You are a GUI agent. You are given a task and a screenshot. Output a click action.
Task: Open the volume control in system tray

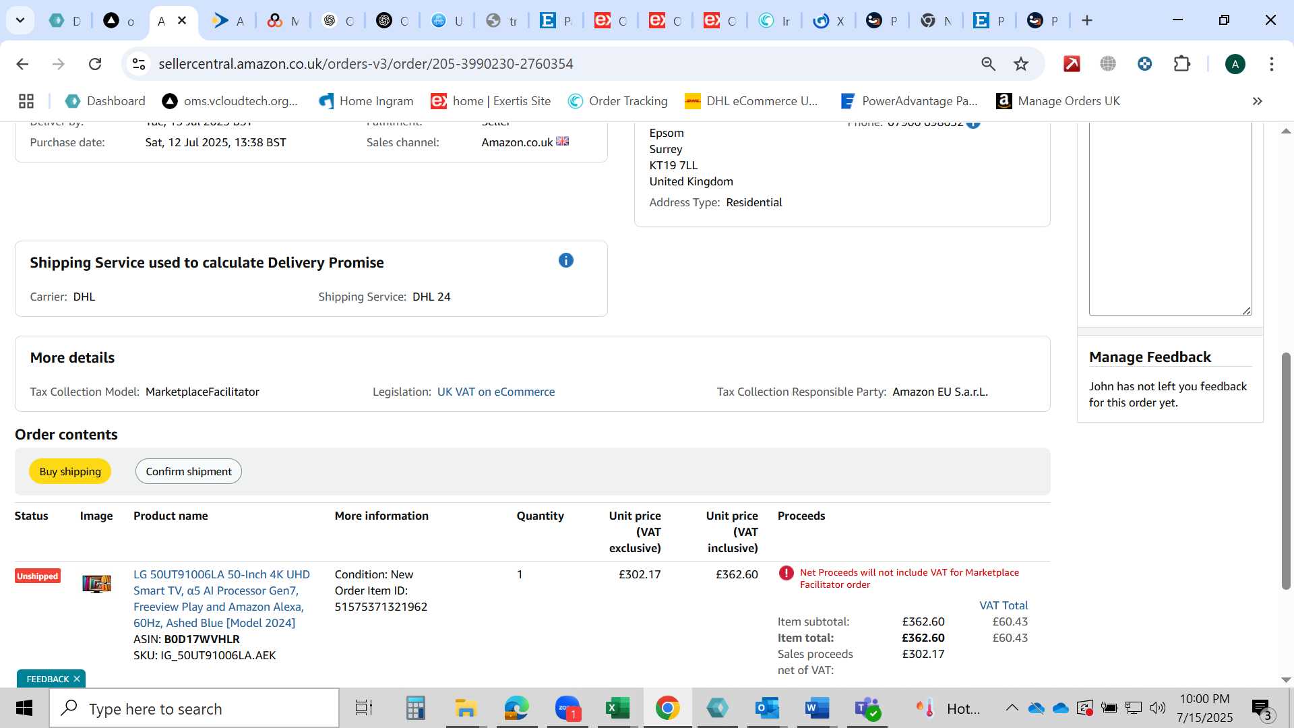(x=1157, y=708)
